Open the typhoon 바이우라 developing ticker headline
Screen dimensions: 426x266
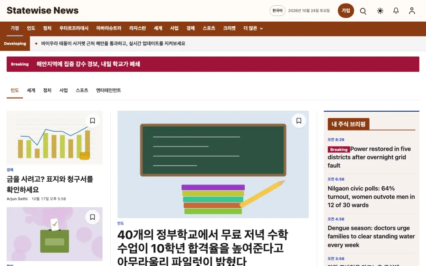coord(113,44)
